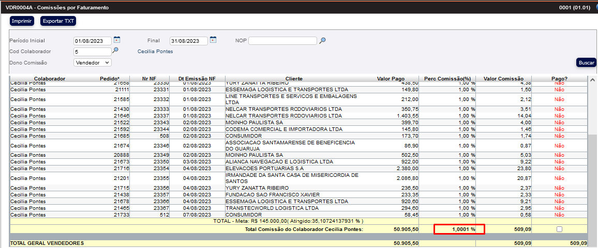Click the NOP search magnifier icon
This screenshot has height=248, width=598.
point(322,41)
